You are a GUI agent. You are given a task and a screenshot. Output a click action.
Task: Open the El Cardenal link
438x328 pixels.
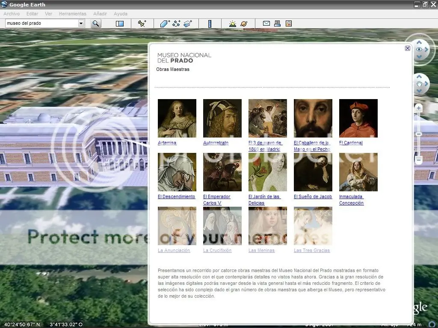coord(351,143)
